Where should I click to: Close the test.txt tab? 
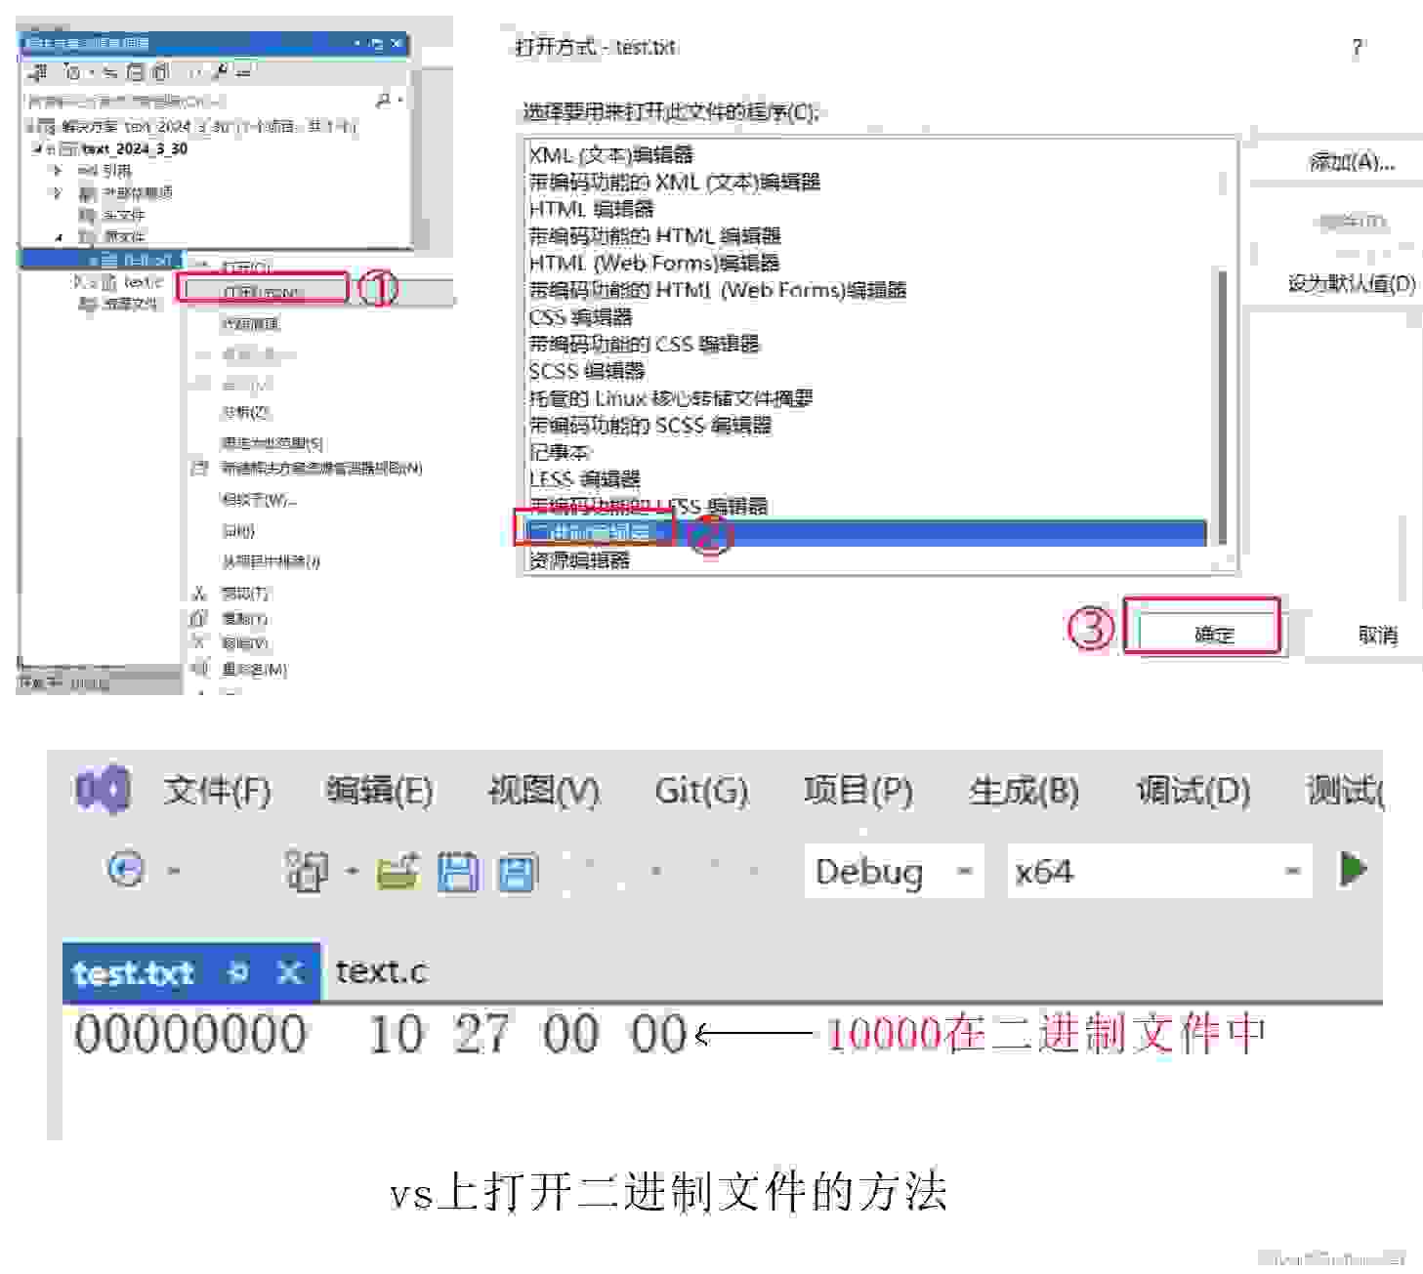click(290, 972)
